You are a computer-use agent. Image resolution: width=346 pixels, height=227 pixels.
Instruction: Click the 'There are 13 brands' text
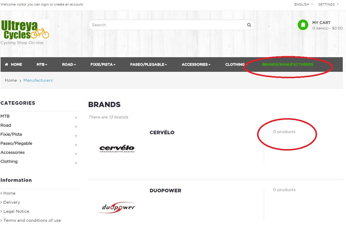pos(108,117)
